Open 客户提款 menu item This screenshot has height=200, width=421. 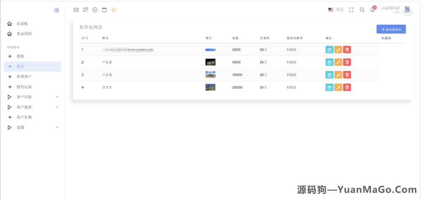pos(24,107)
